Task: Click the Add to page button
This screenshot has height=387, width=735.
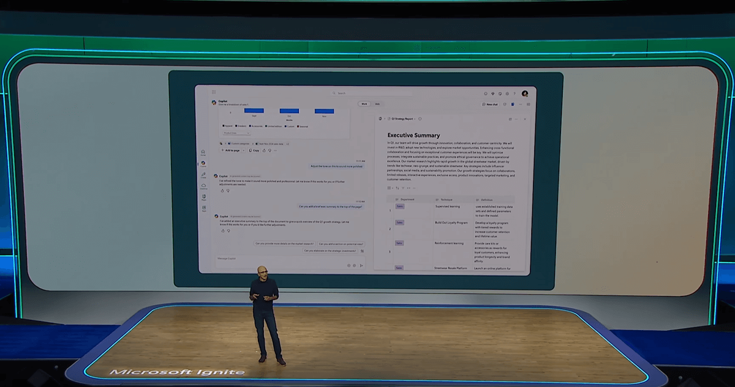Action: click(x=231, y=150)
